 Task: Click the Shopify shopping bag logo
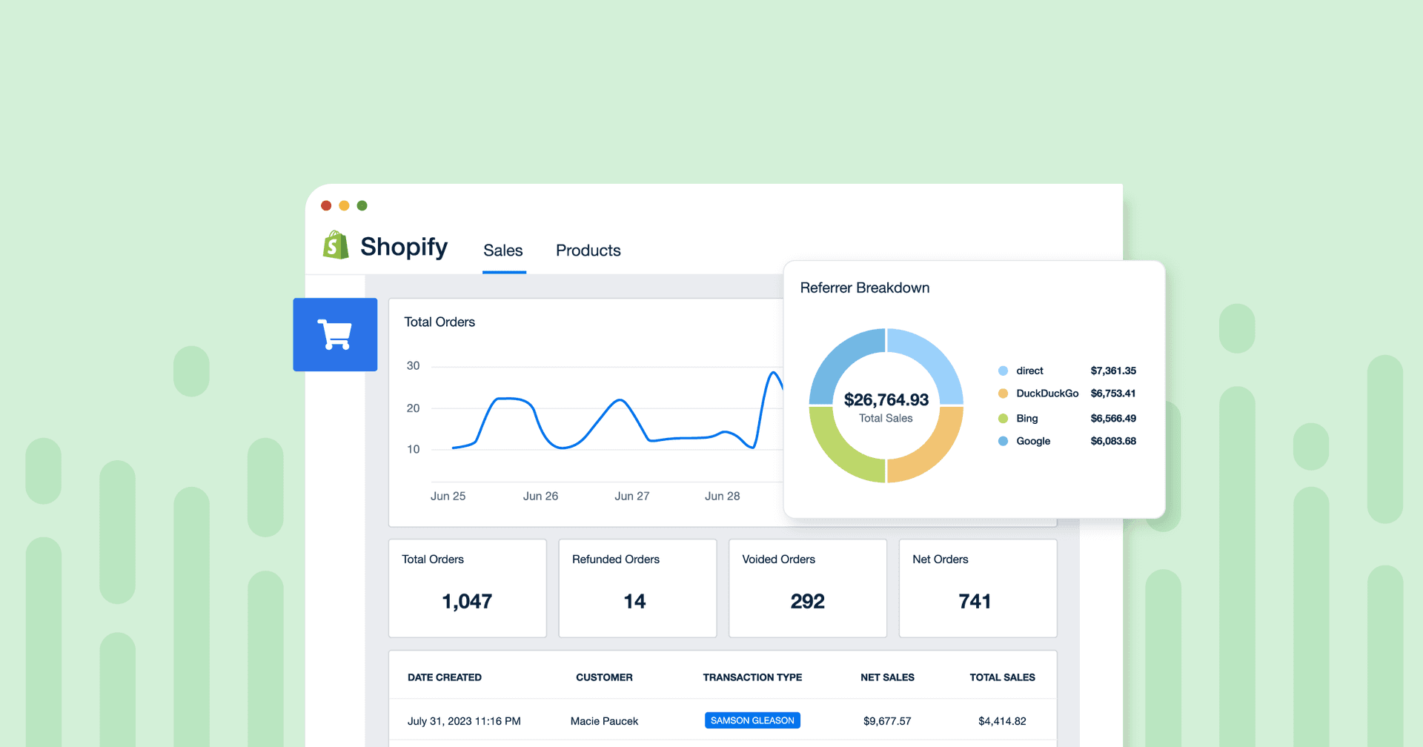(x=335, y=246)
